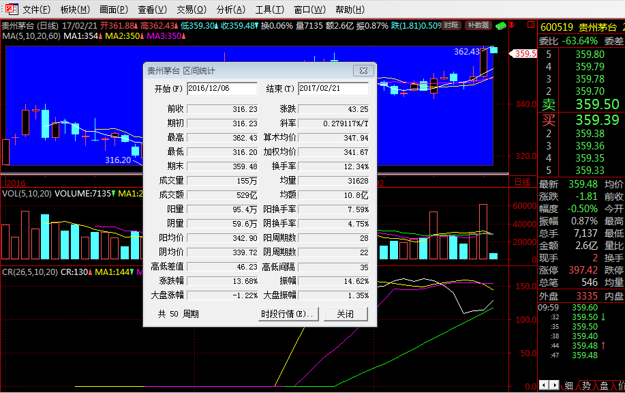The image size is (625, 393).
Task: Click the right scroll arrow beside the 细 tab
Action: click(553, 385)
